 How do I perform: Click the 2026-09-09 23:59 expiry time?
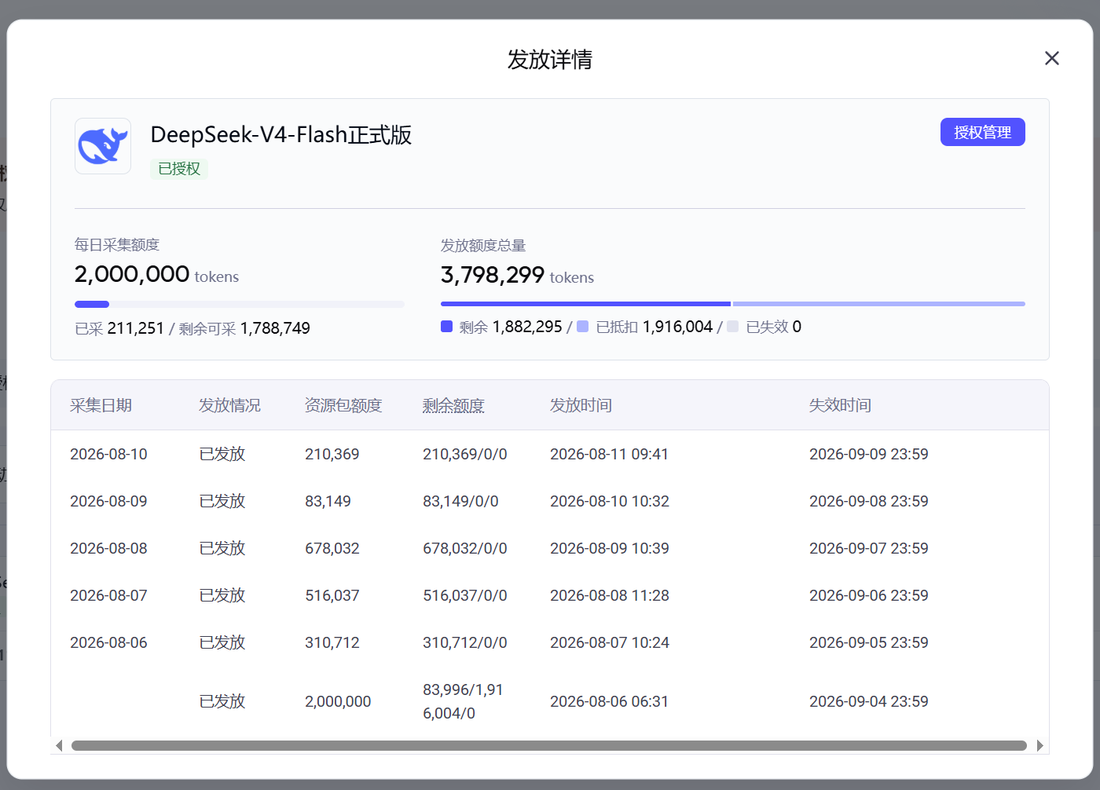coord(869,454)
